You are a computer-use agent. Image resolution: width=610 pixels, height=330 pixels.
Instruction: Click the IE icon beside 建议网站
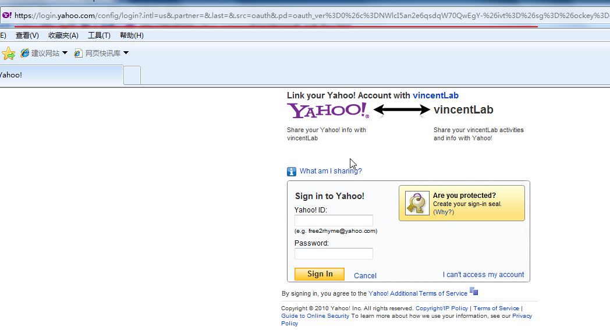[25, 53]
